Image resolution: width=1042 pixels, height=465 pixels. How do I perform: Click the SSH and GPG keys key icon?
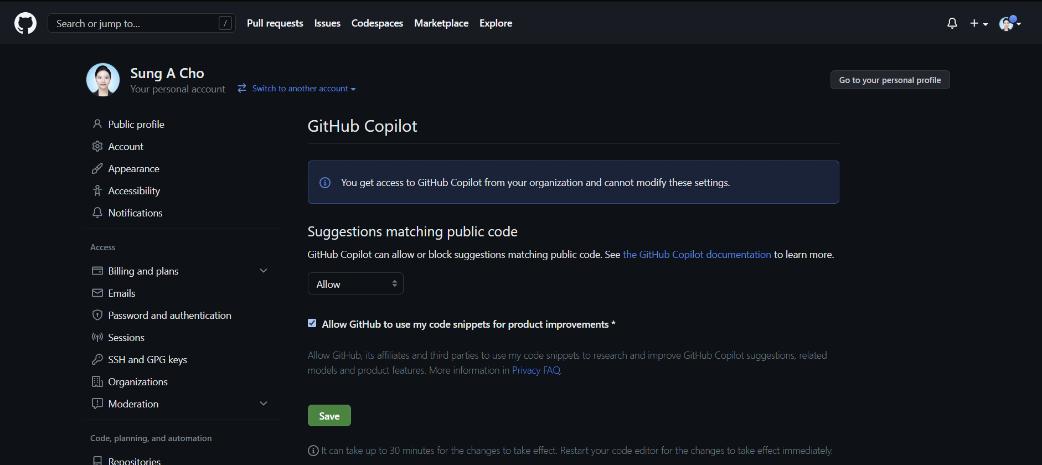[x=97, y=359]
